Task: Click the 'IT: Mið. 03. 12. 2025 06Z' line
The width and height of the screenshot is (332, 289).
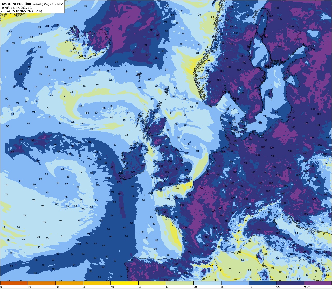Action: [x=16, y=8]
